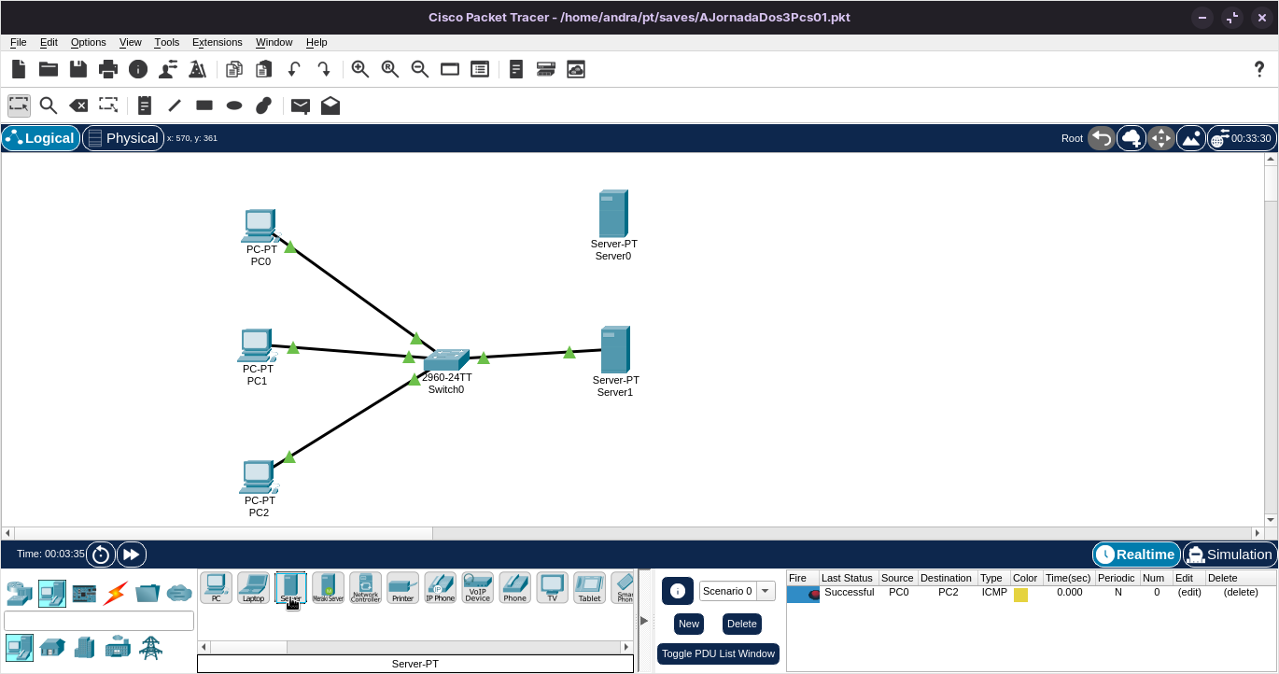Click the Fast Forward Time button
The height and width of the screenshot is (674, 1279).
[132, 555]
